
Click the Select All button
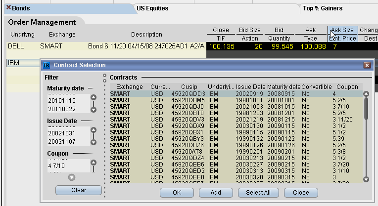tap(258, 193)
